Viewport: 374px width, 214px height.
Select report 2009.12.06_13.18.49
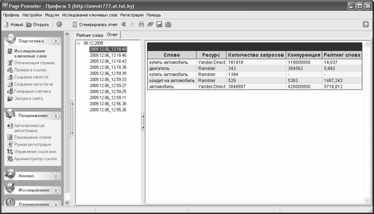click(x=108, y=49)
